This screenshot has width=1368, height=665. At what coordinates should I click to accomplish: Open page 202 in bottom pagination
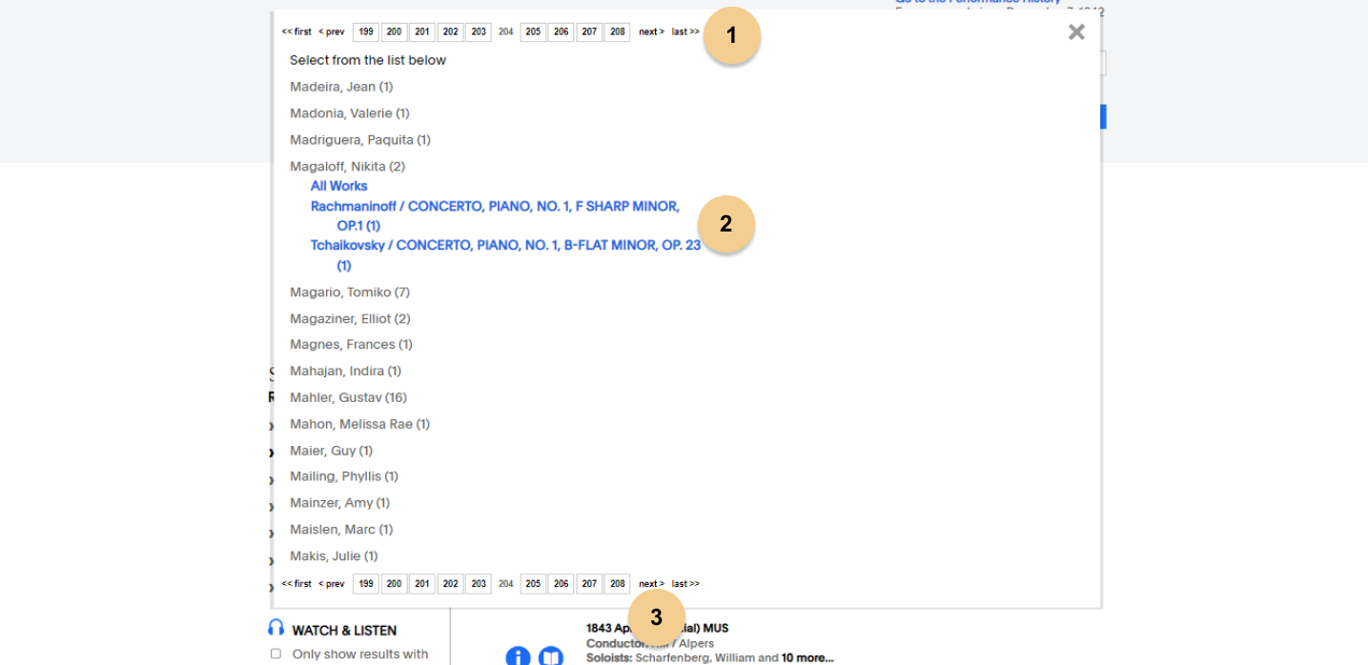tap(450, 584)
